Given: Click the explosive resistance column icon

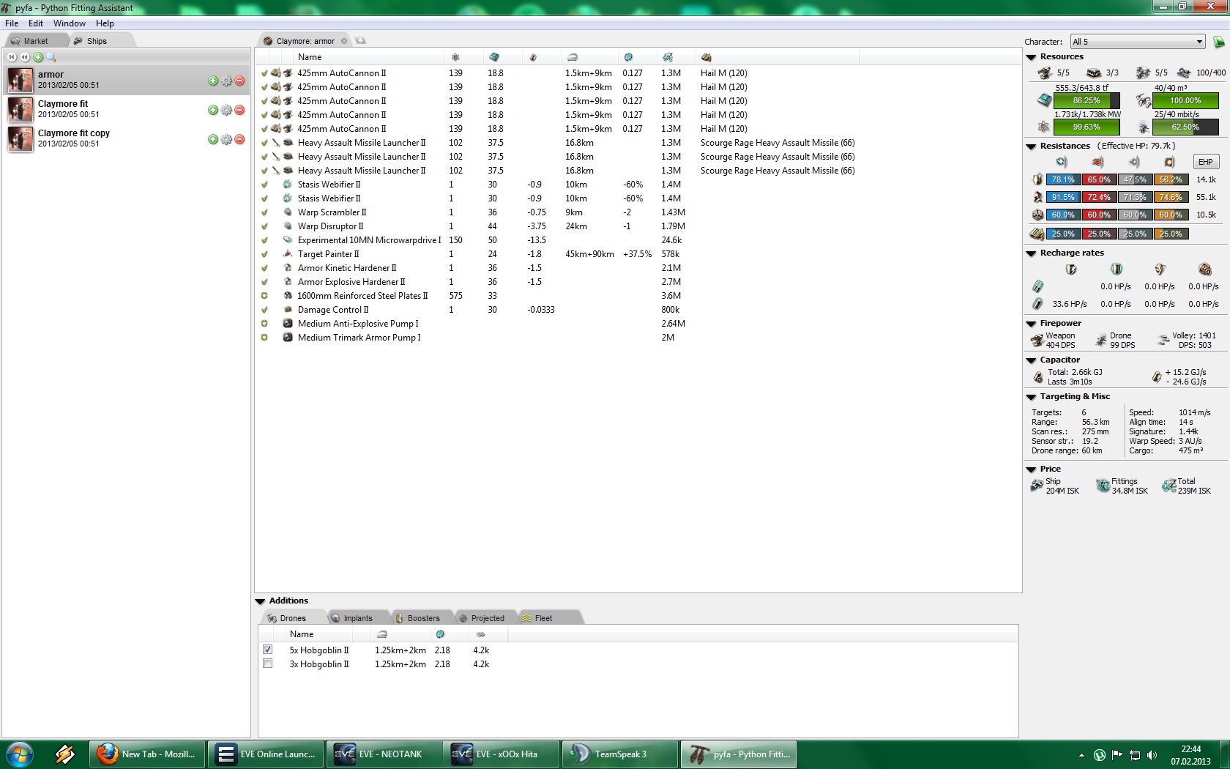Looking at the screenshot, I should [1169, 162].
